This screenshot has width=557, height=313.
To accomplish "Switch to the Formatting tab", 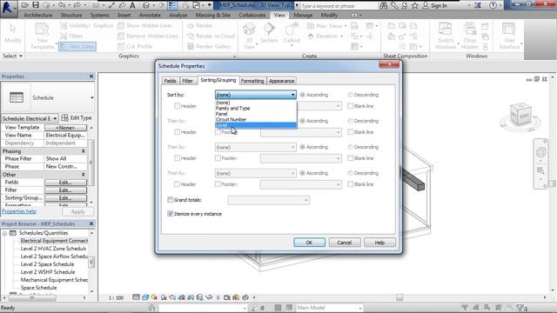I will click(x=252, y=81).
